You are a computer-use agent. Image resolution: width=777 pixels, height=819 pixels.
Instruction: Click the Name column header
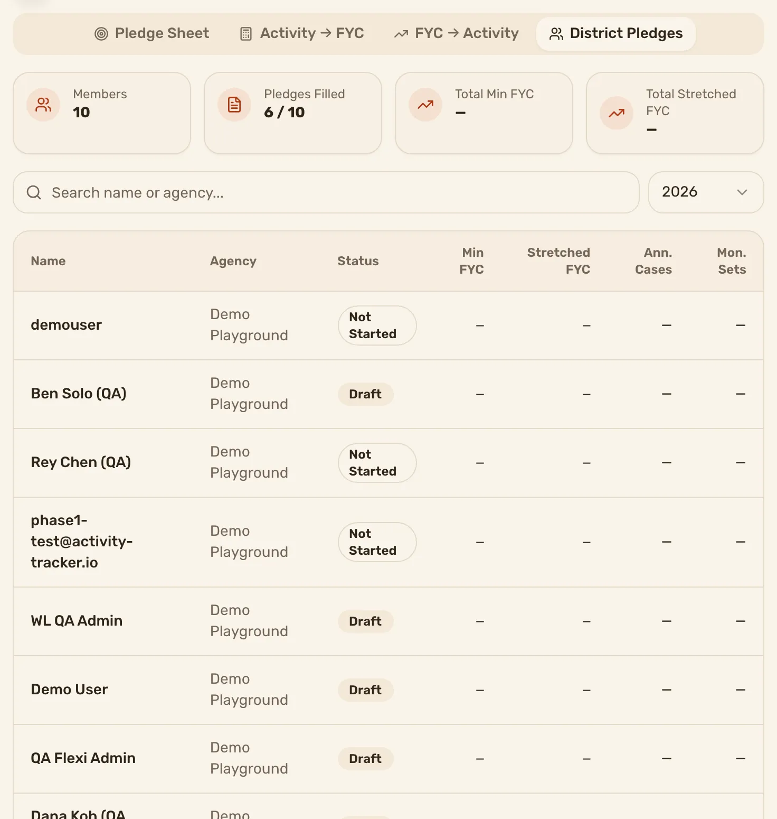(48, 261)
